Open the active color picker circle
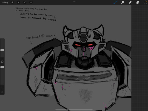Viewport: 148px width, 111px height. coord(145,2)
